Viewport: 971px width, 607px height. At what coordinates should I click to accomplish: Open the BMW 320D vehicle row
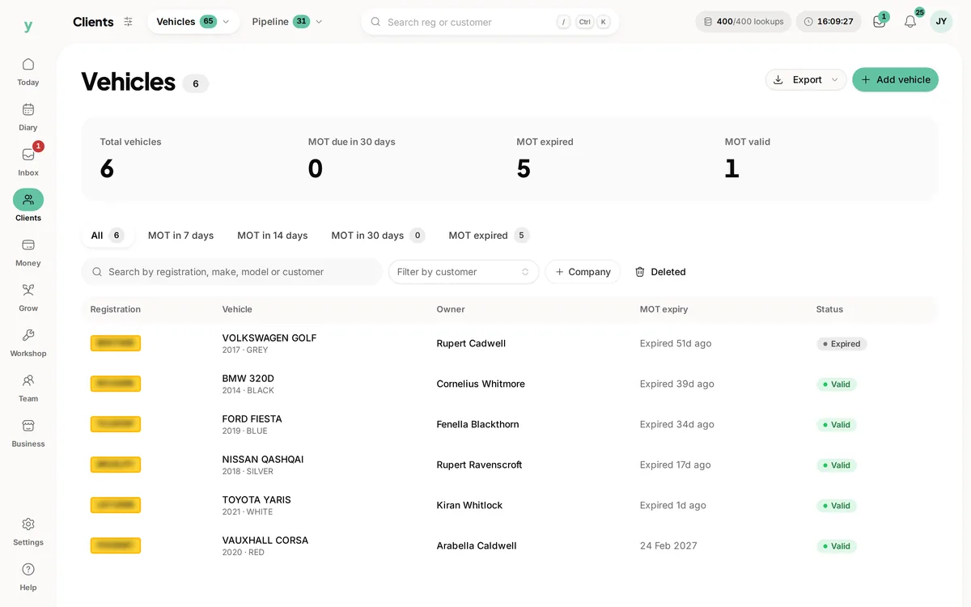coord(510,384)
